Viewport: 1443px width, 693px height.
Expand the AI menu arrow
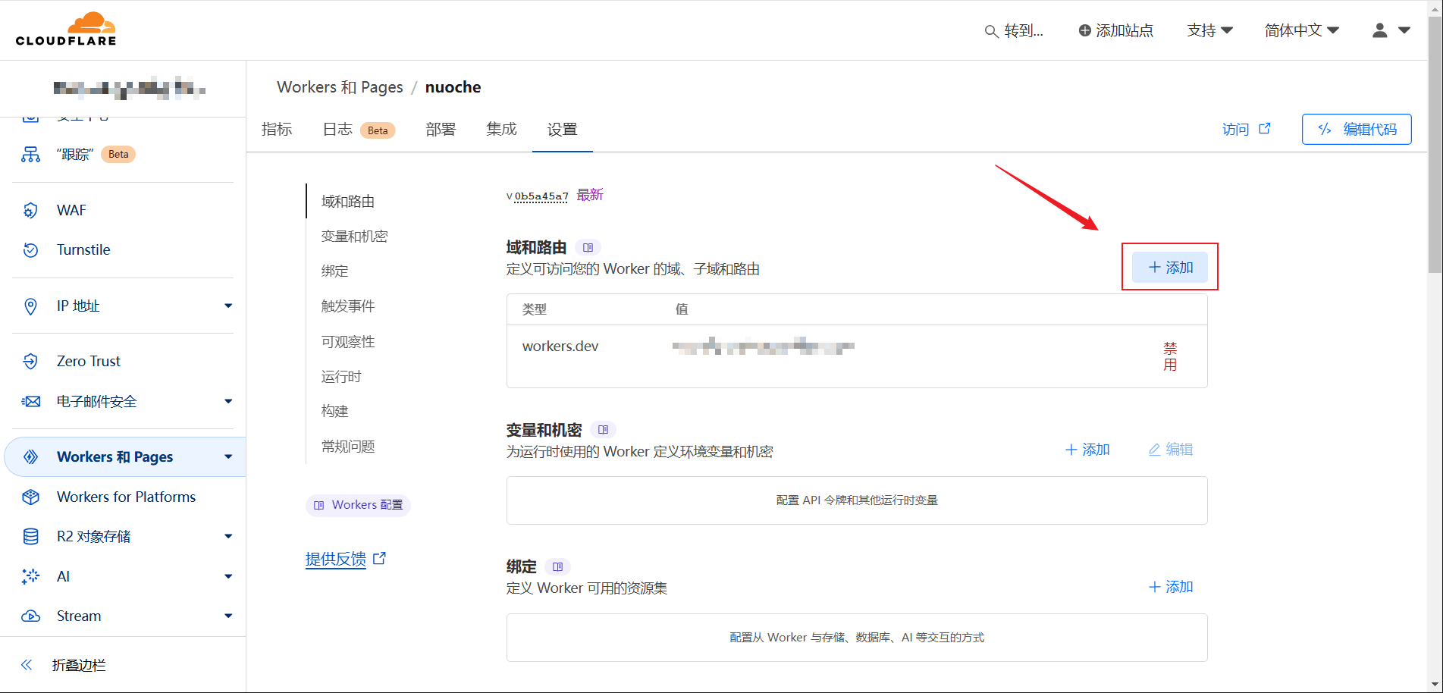pyautogui.click(x=228, y=576)
